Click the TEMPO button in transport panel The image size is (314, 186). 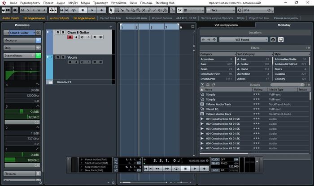215,163
